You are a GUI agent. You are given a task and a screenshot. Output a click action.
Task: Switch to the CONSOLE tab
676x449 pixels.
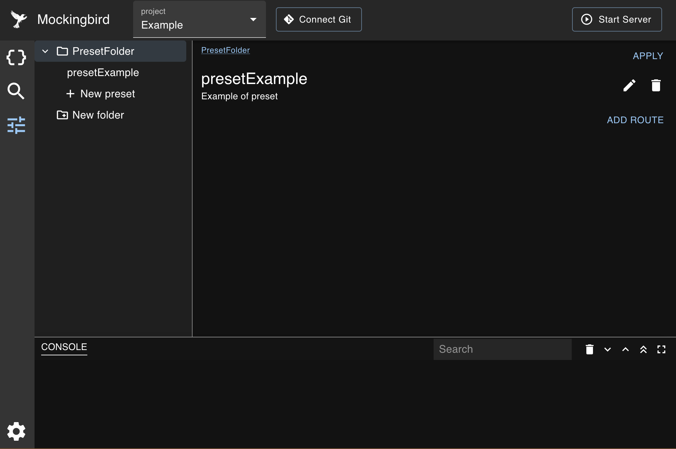point(64,347)
